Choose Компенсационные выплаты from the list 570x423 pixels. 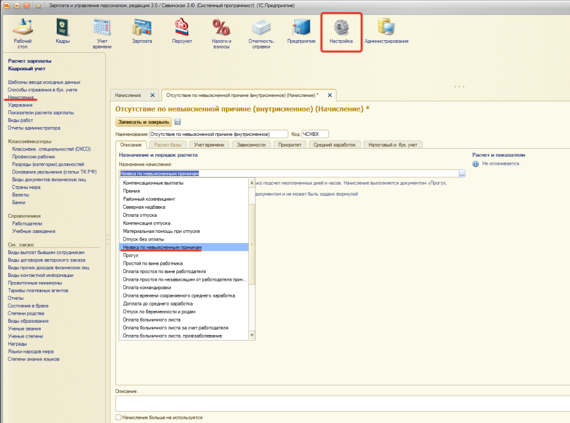[x=184, y=183]
